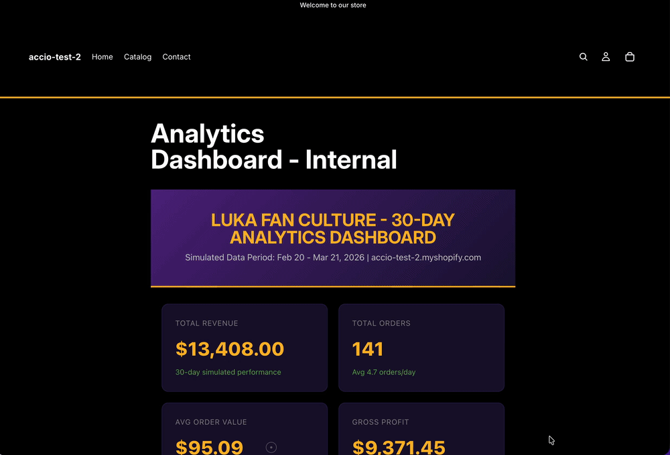Select the Total Revenue card
Screen dimensions: 670x455
click(x=245, y=348)
